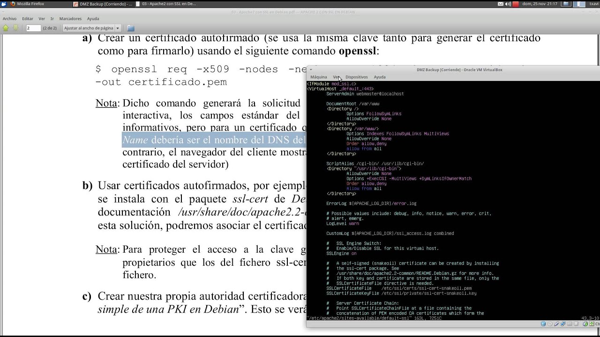
Task: Open Marcadores menu in document viewer
Action: (70, 19)
